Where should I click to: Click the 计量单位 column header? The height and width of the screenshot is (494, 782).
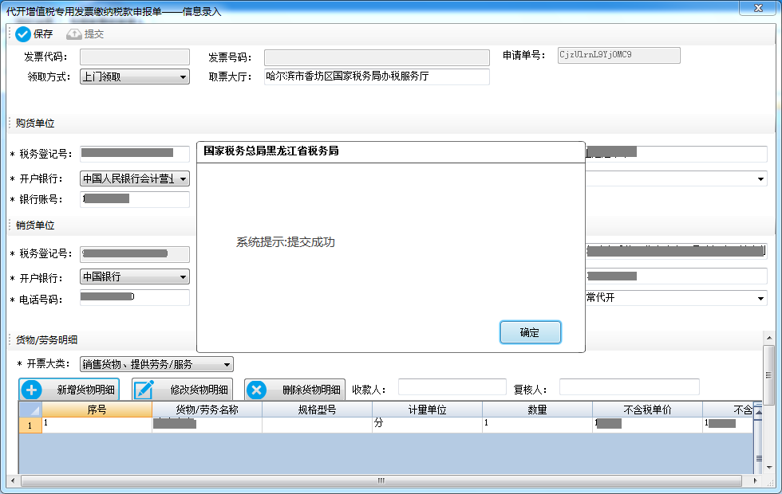(427, 410)
